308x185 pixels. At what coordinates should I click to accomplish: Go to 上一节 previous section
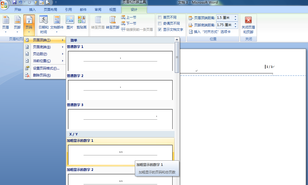tap(129, 17)
